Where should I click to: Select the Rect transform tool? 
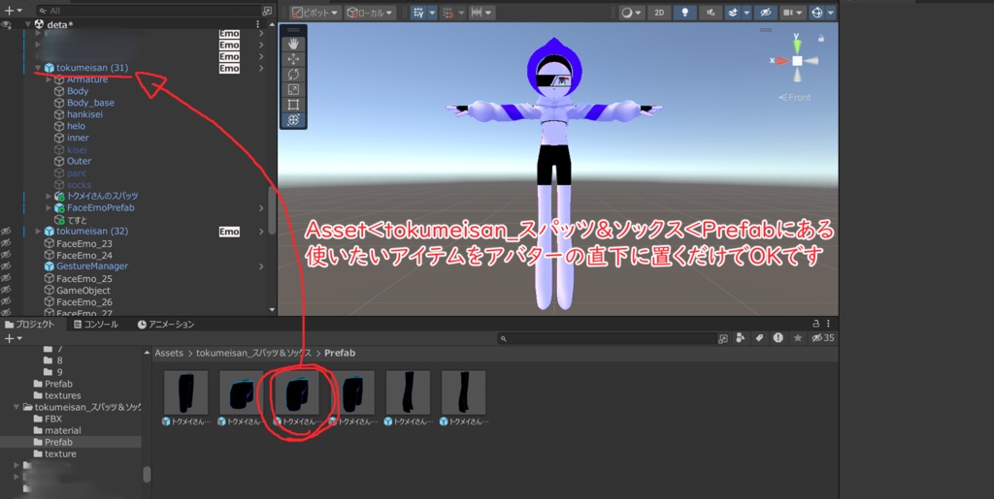point(293,105)
